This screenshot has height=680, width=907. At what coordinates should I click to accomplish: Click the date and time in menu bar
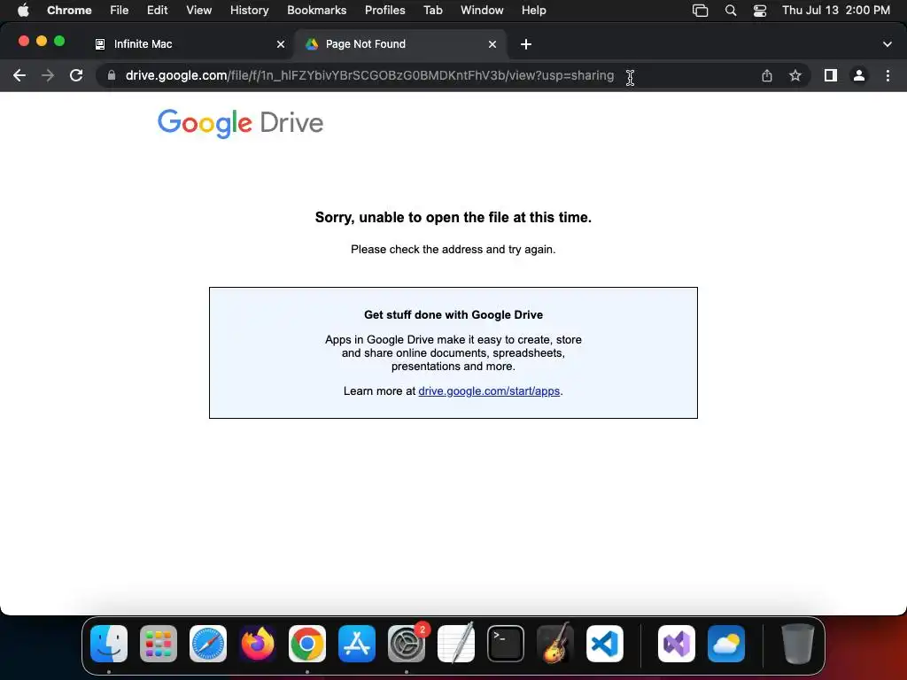tap(836, 11)
